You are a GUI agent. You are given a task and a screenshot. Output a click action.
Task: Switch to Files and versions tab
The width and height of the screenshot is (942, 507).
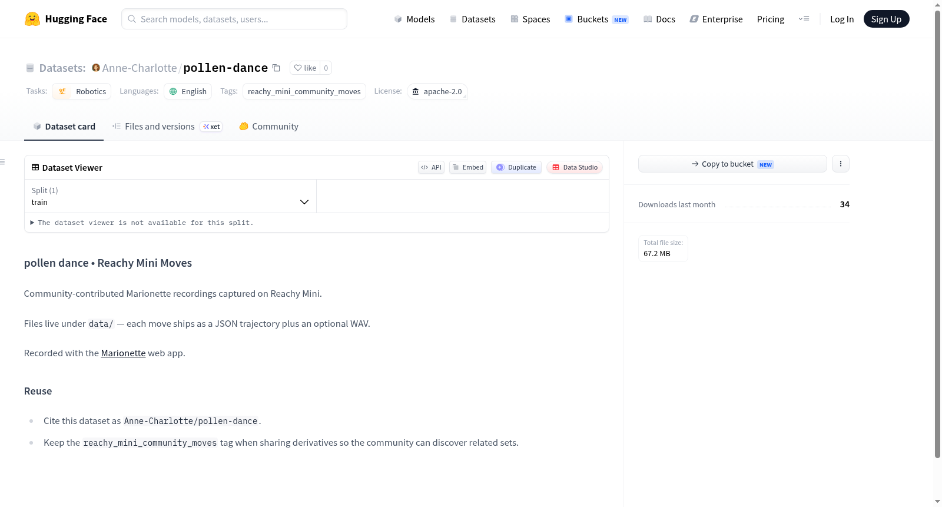coord(167,127)
